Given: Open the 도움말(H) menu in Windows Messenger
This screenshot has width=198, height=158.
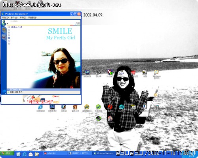Looking at the screenshot, I should pos(32,17).
